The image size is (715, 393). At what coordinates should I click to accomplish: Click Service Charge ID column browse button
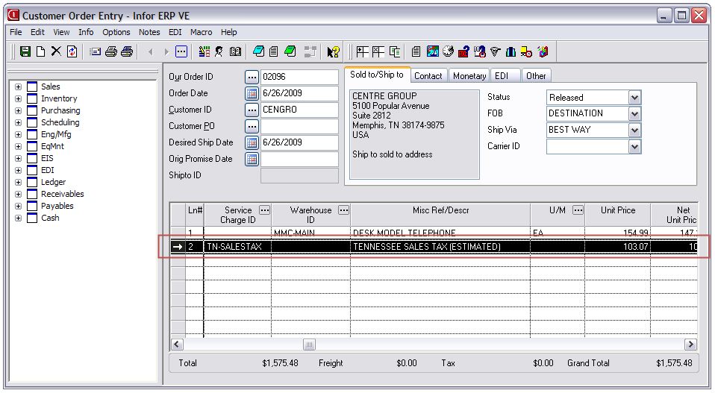[264, 210]
